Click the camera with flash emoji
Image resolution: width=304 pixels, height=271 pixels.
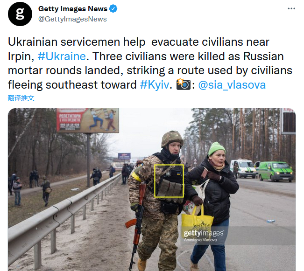tap(184, 84)
